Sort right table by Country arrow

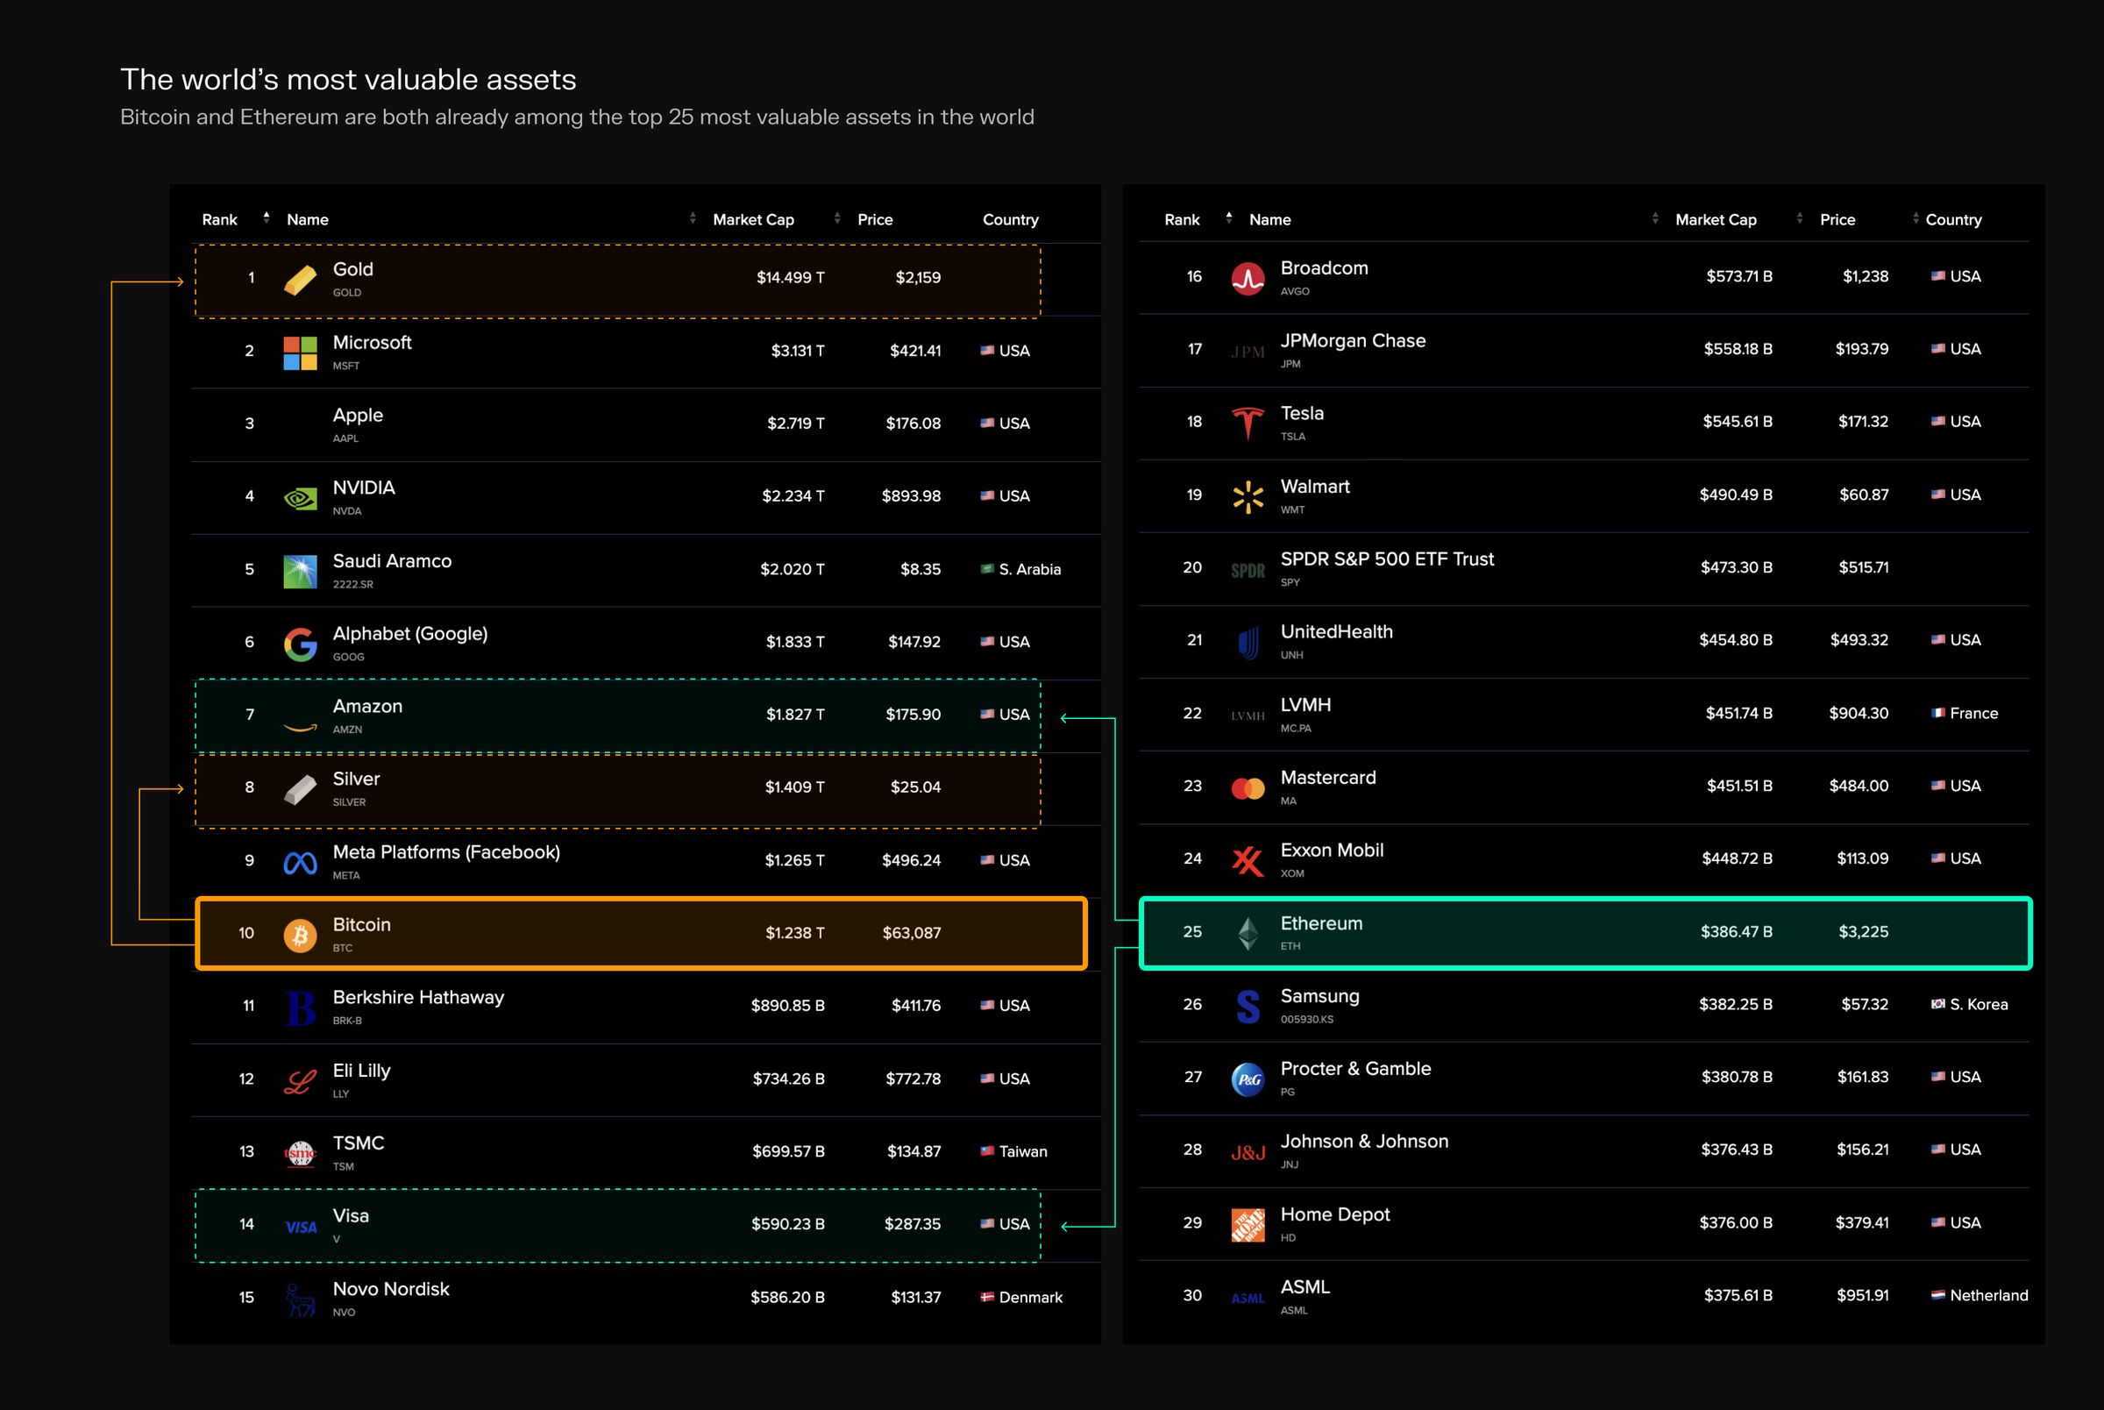(x=1916, y=217)
